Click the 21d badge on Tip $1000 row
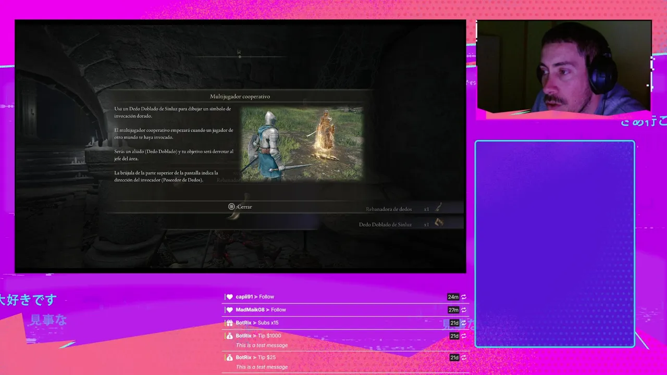Image resolution: width=667 pixels, height=375 pixels. click(454, 336)
